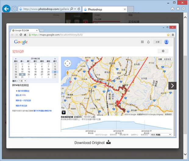Click the Internet Explorer forward arrow button
Viewport: 189px width, 161px height.
coord(14,9)
